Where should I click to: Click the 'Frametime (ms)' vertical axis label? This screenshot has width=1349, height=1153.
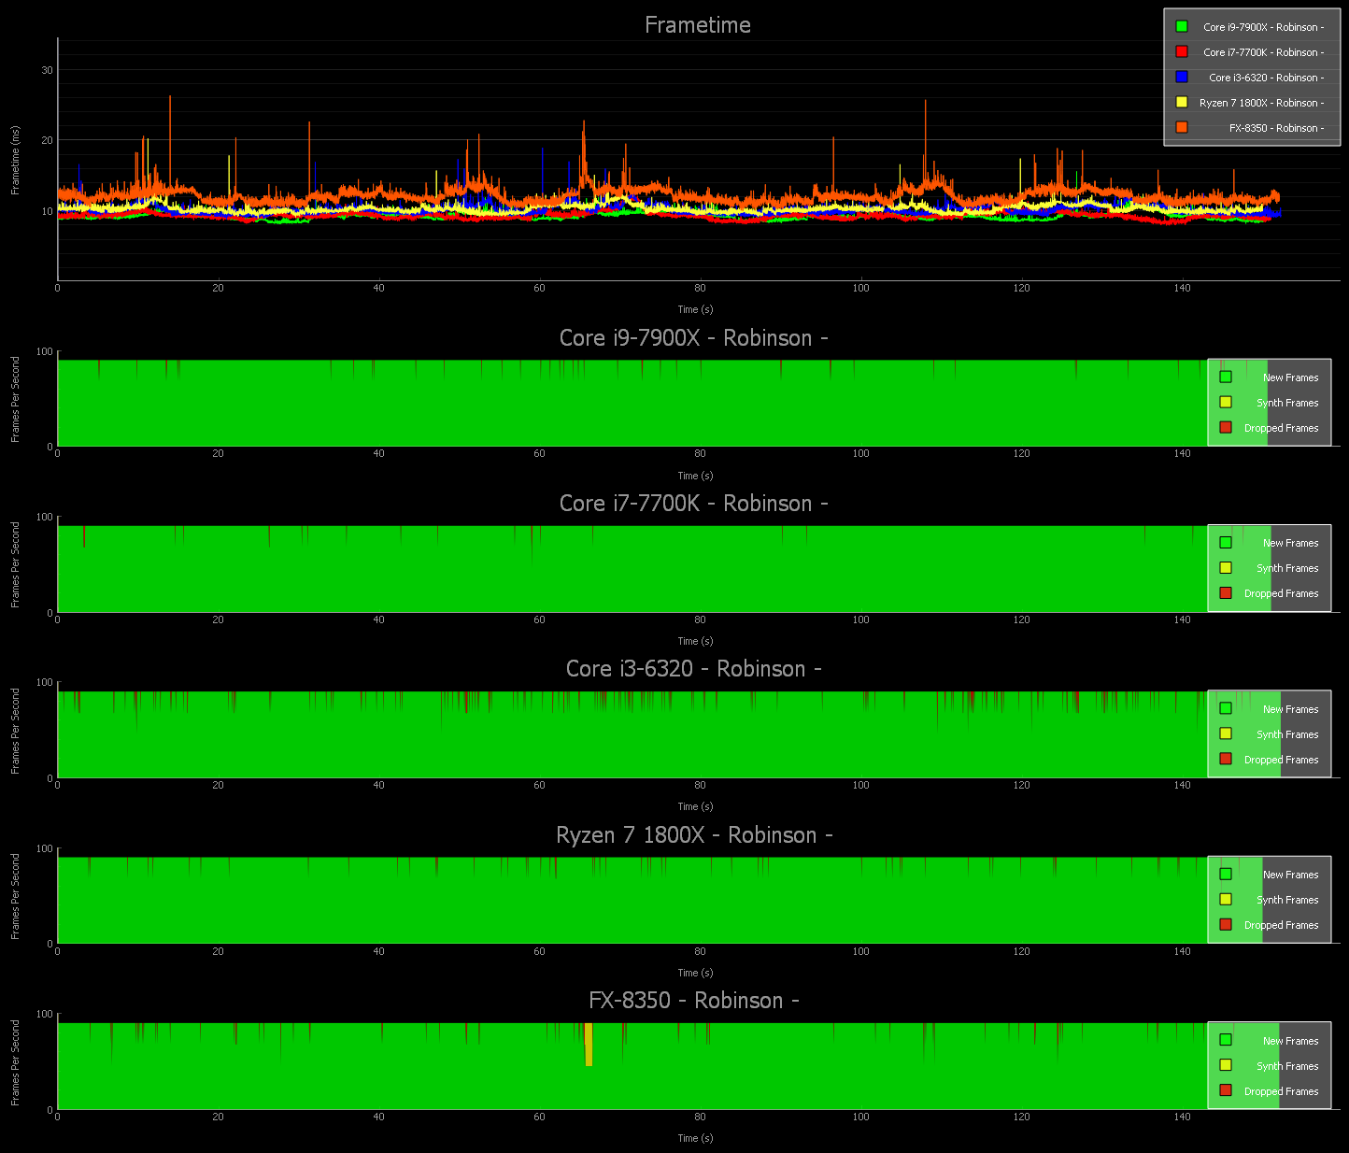16,160
